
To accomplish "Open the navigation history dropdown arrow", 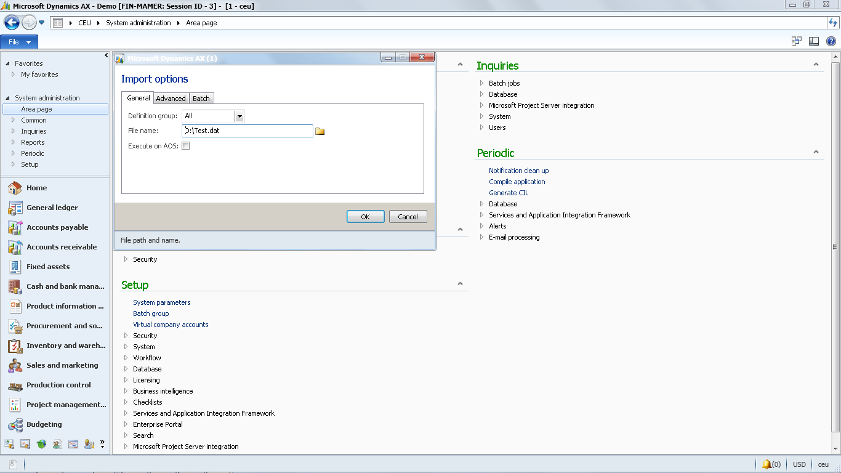I will point(41,23).
